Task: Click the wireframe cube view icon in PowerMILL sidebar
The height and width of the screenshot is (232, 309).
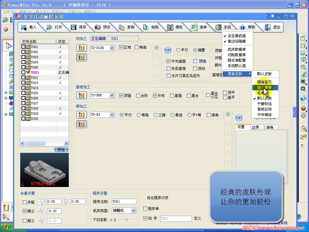Action: click(304, 38)
